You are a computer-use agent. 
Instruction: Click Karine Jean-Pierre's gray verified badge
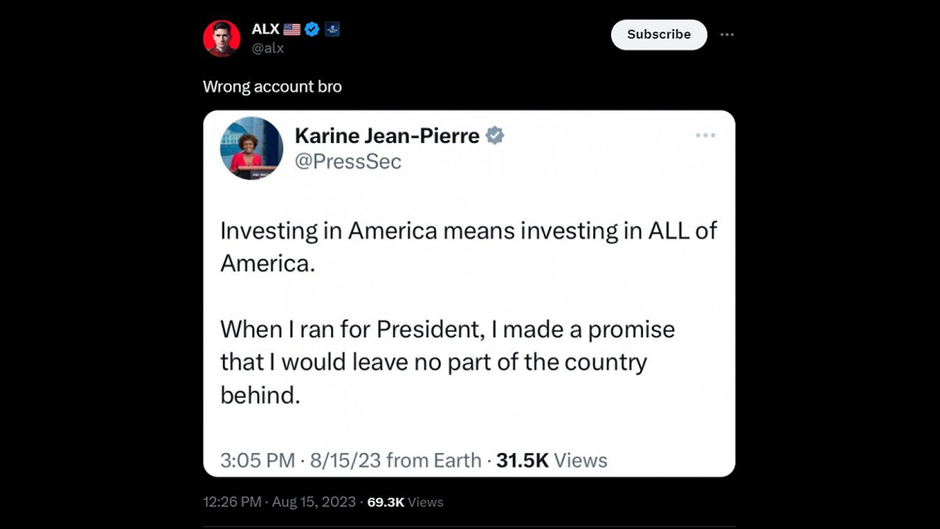coord(496,135)
